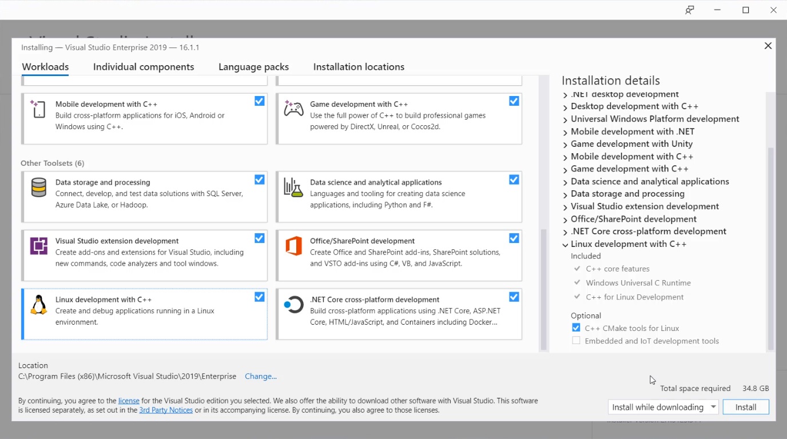Uncheck Visual Studio extension development workload
Image resolution: width=787 pixels, height=439 pixels.
pos(260,238)
